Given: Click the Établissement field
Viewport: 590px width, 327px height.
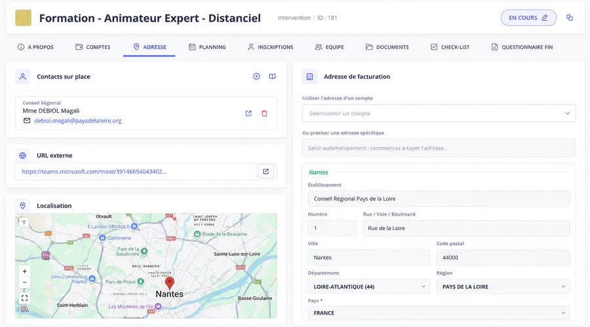Looking at the screenshot, I should (x=439, y=199).
